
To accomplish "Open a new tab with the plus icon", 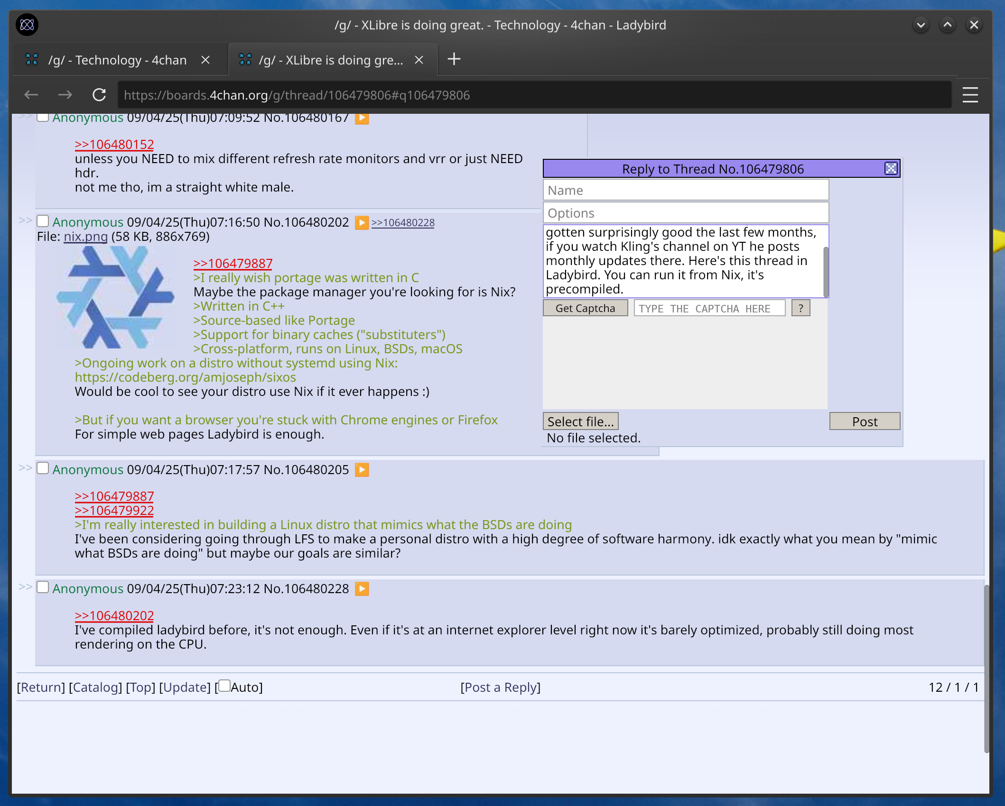I will click(x=454, y=59).
